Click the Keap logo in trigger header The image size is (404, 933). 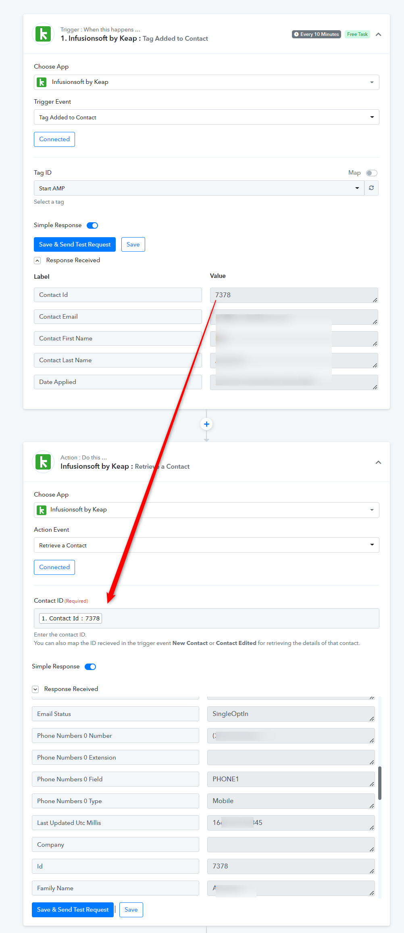[43, 34]
